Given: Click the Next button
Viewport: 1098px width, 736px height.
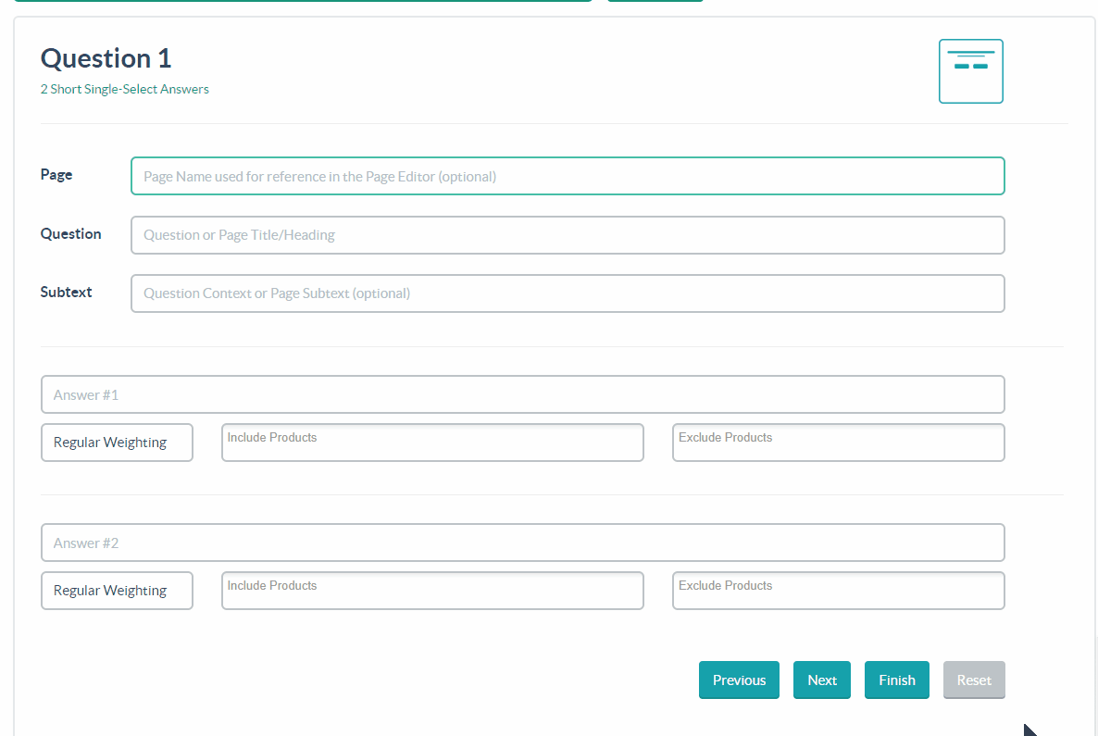Looking at the screenshot, I should (x=822, y=680).
